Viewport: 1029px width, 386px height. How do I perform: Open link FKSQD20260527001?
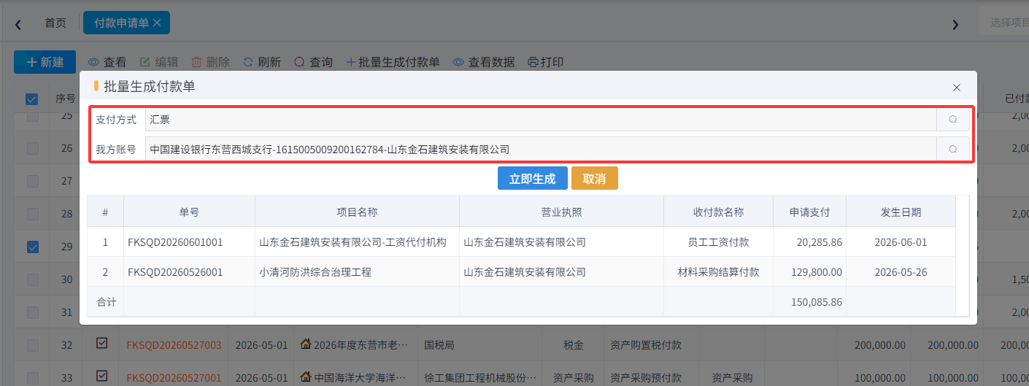tap(174, 378)
